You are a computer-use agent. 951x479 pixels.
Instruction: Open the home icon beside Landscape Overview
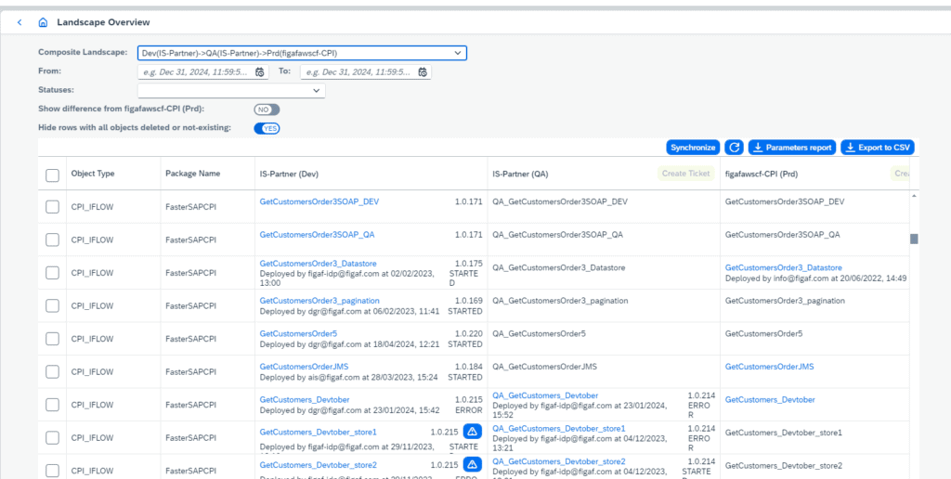coord(43,22)
